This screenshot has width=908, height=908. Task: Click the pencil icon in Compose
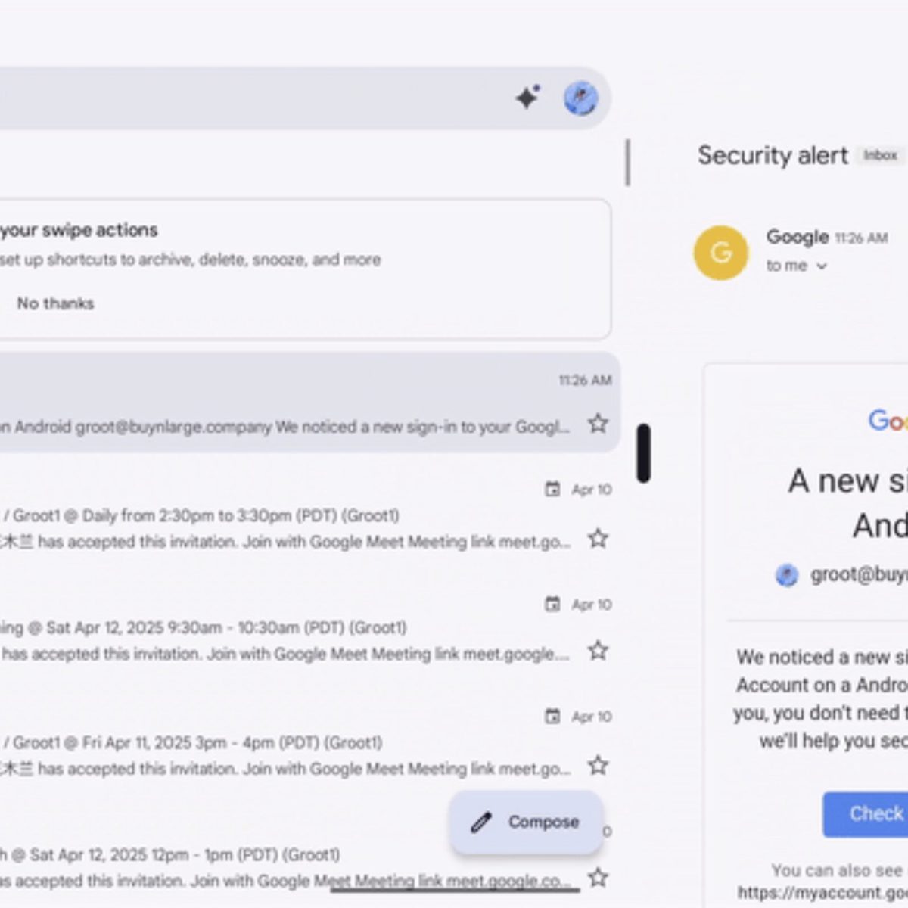coord(481,822)
